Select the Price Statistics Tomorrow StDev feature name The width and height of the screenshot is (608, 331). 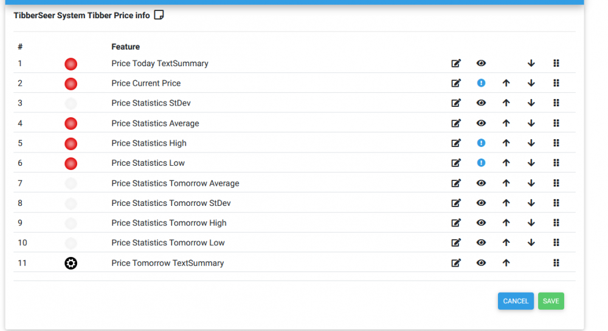171,203
